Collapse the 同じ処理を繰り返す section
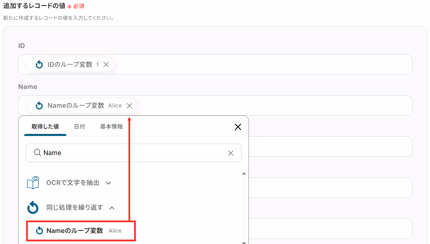 click(112, 208)
